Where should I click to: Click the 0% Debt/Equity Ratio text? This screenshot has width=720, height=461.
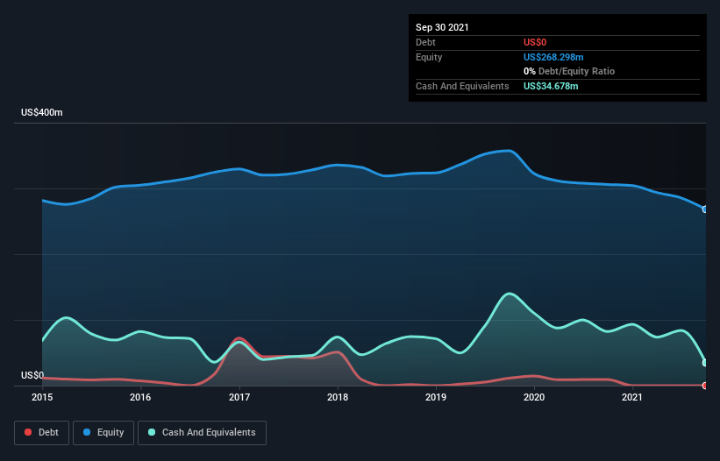click(569, 71)
